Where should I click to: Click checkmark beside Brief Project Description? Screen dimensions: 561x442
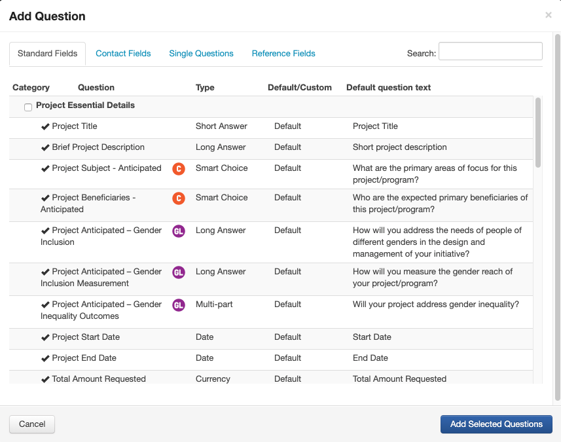click(45, 147)
